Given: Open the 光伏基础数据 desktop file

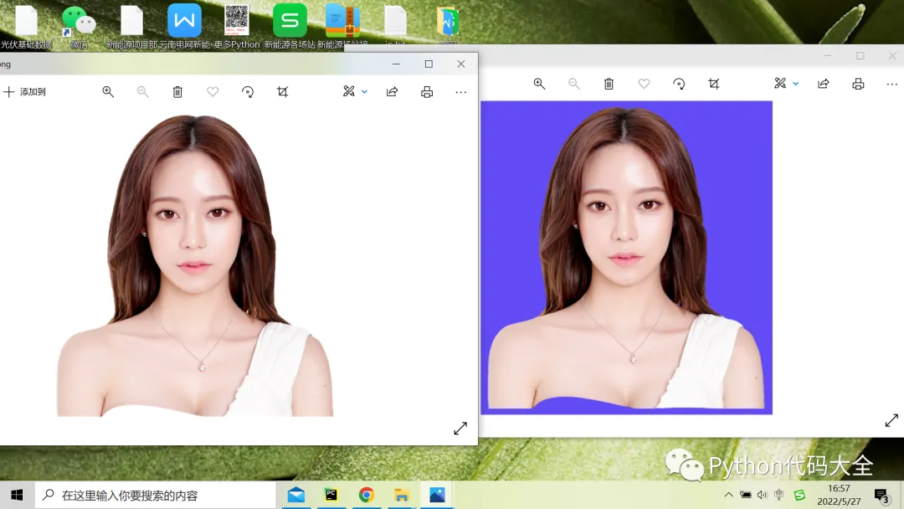Looking at the screenshot, I should (26, 26).
